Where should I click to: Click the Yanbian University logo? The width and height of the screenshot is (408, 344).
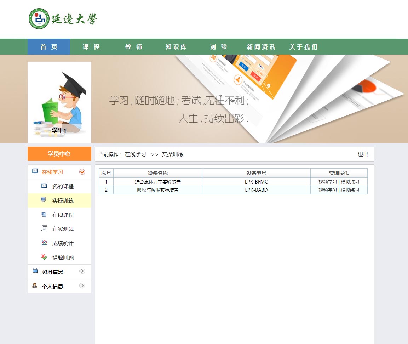pyautogui.click(x=63, y=19)
